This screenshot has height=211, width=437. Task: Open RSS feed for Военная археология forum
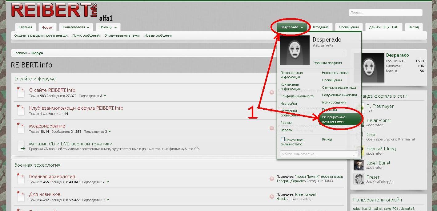tap(272, 179)
